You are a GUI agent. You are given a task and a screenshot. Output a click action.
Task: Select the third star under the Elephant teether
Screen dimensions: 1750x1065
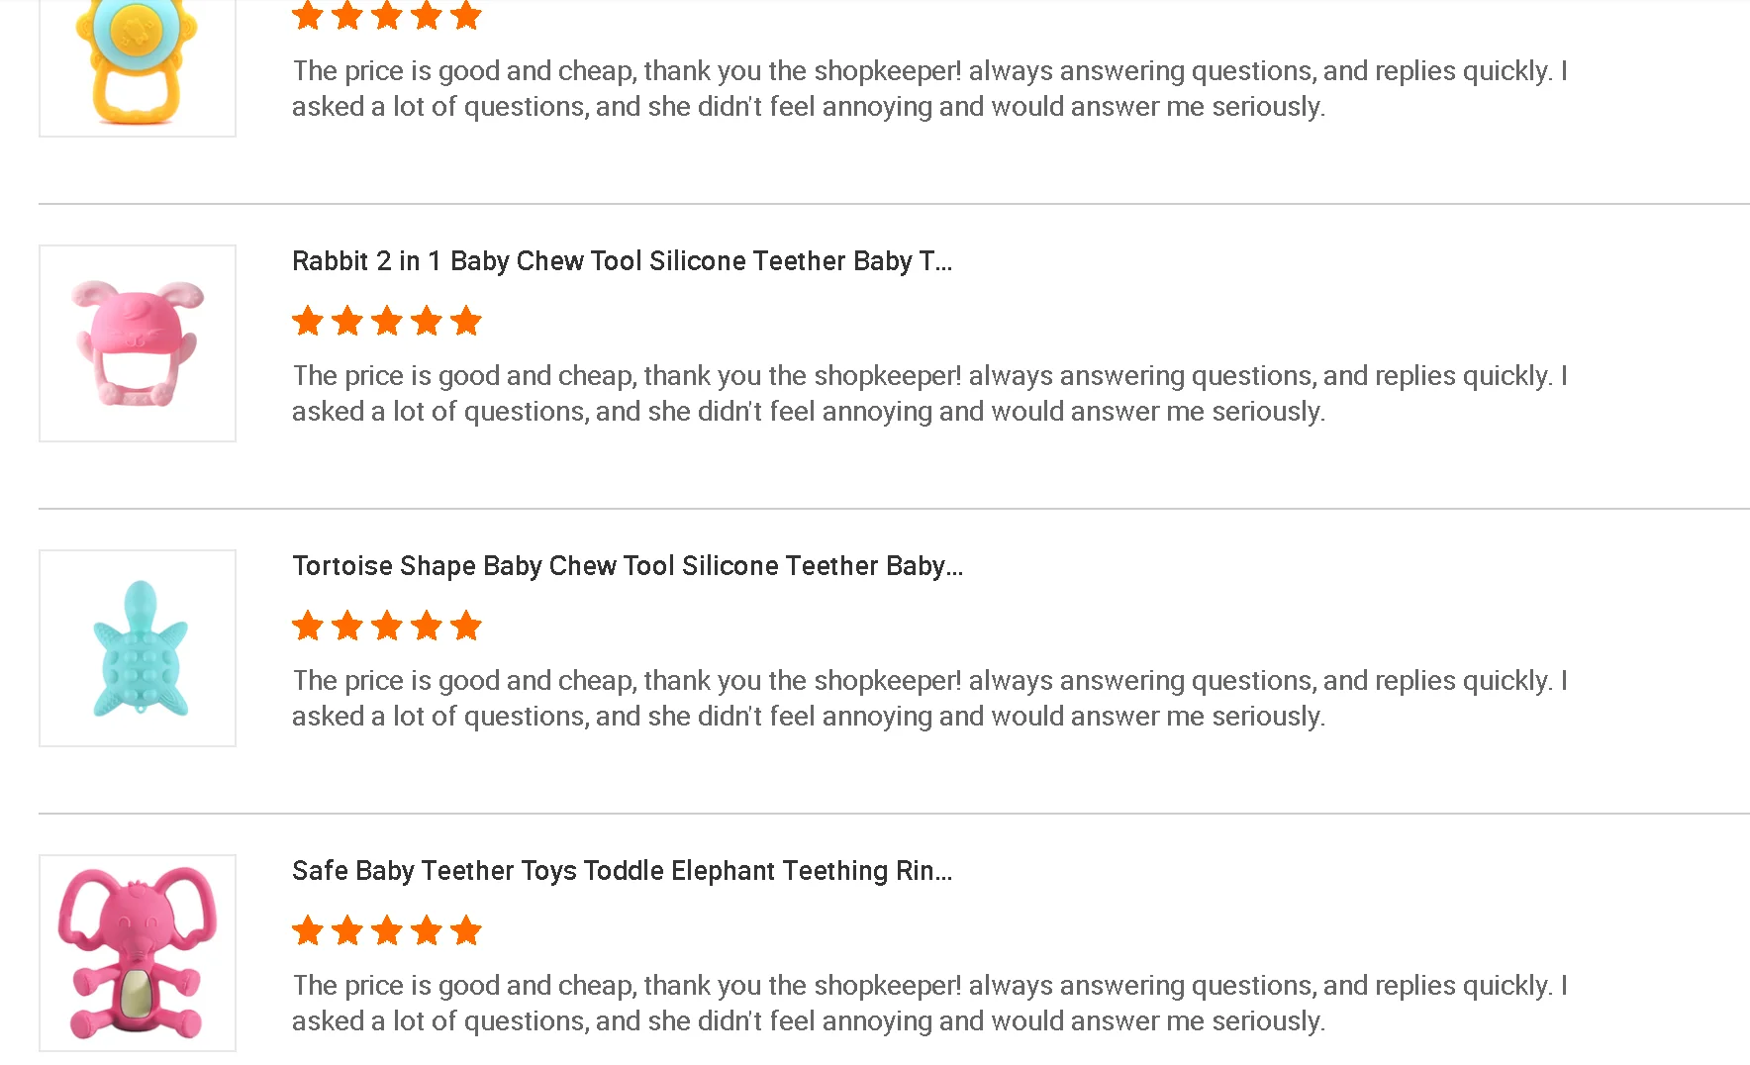387,931
